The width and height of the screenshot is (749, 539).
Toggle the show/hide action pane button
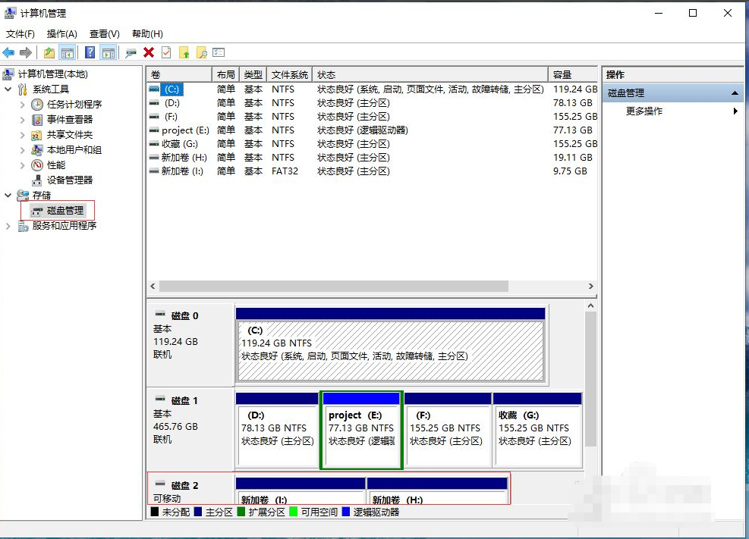tap(108, 52)
